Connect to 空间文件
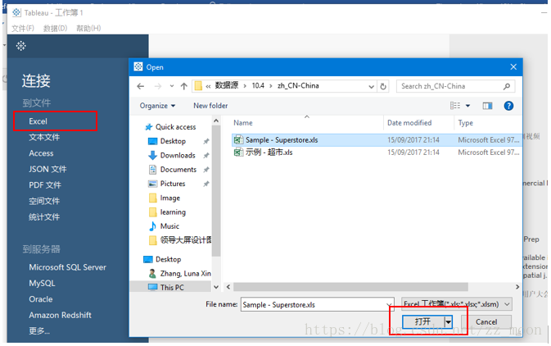This screenshot has height=346, width=551. 44,201
